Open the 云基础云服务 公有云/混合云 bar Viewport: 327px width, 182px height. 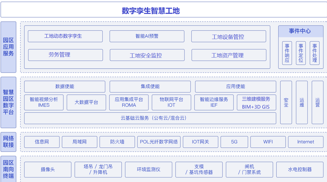click(150, 118)
